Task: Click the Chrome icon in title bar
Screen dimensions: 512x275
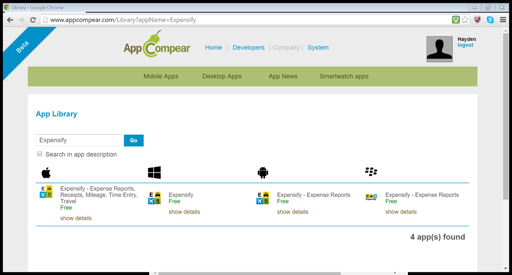Action: (x=7, y=7)
